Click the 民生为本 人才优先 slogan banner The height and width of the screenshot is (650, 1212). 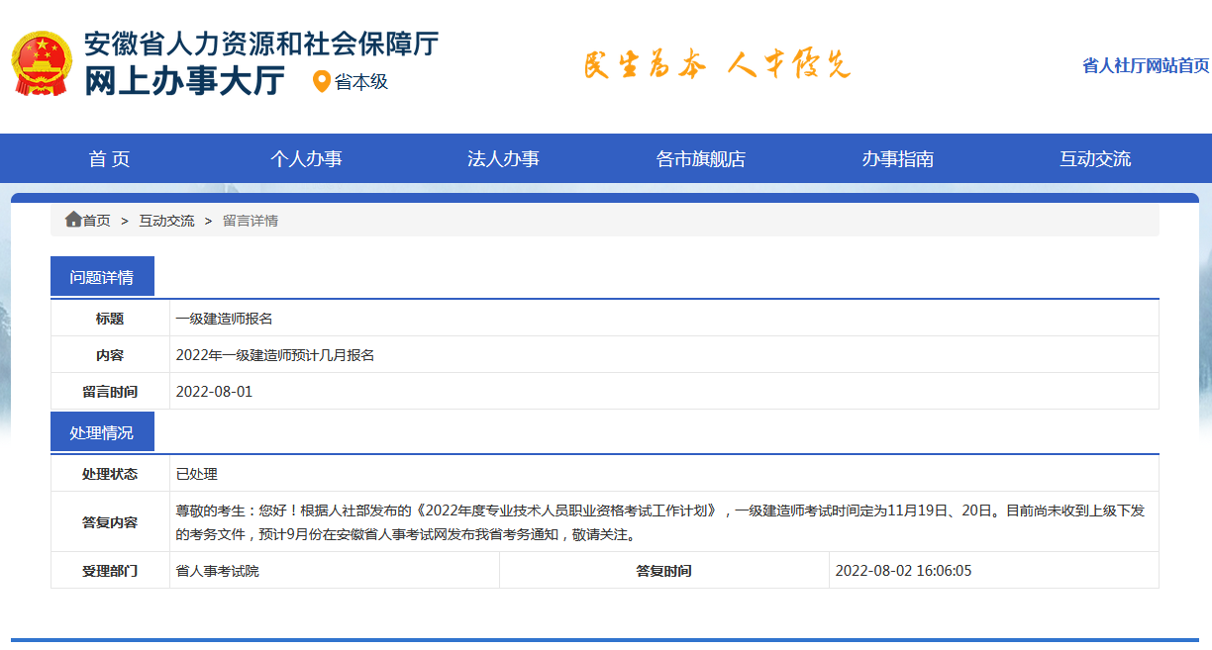716,65
